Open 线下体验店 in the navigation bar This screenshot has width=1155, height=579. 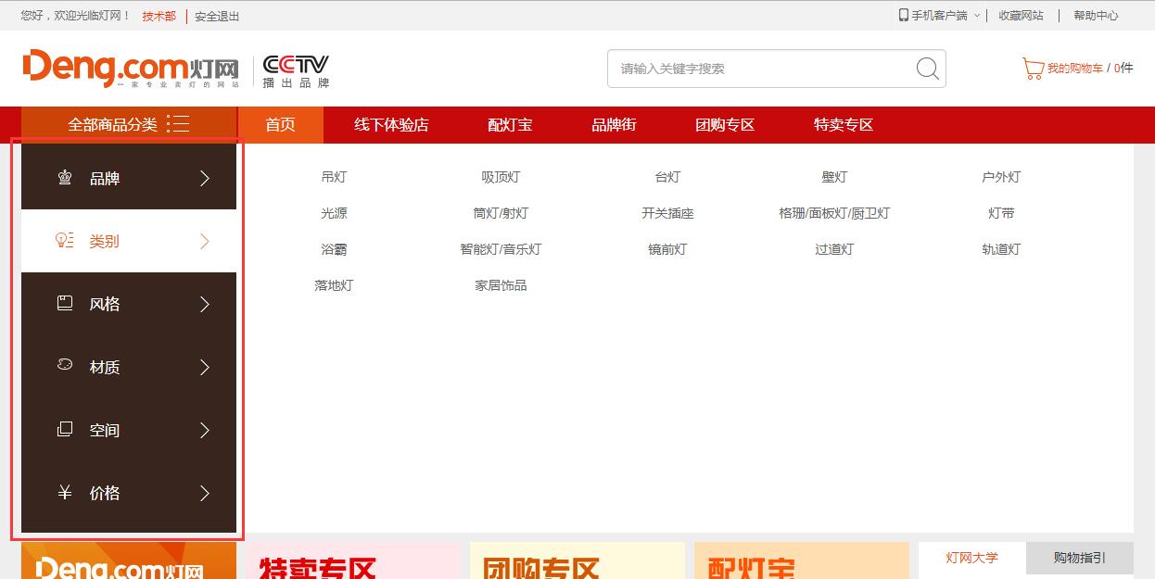[391, 125]
